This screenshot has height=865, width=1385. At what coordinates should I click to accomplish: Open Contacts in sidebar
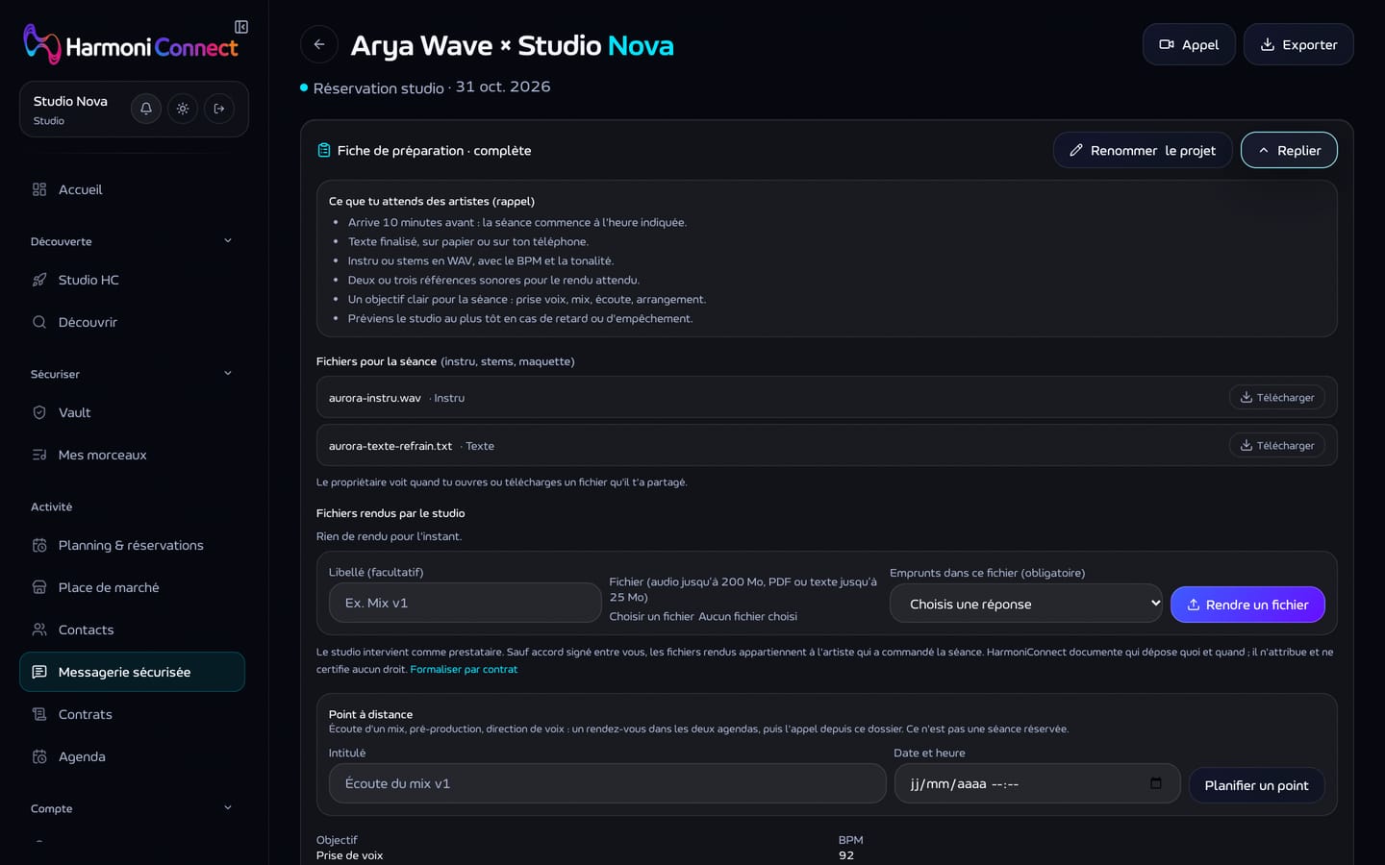tap(132, 630)
